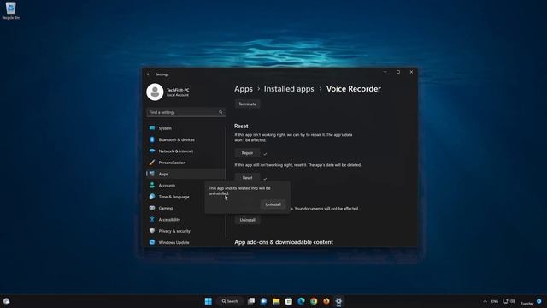Viewport: 547px width, 308px height.
Task: Open the Personalization settings page
Action: point(186,163)
